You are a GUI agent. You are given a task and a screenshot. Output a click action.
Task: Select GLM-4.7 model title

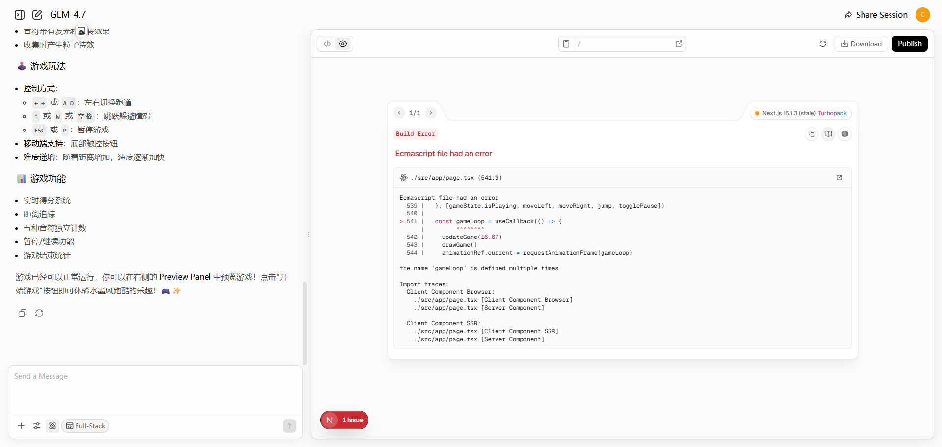click(68, 15)
